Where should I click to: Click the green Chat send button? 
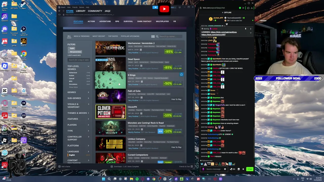[x=250, y=169]
